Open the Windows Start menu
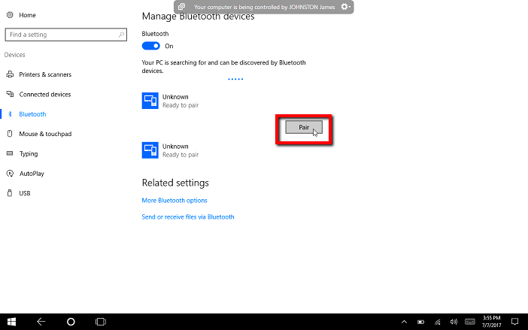 click(x=12, y=321)
